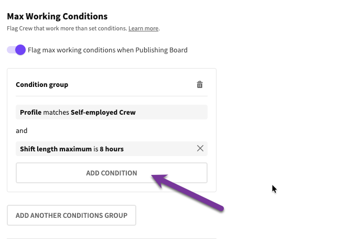Toggle flag max working conditions switch
346x243 pixels.
click(x=16, y=50)
